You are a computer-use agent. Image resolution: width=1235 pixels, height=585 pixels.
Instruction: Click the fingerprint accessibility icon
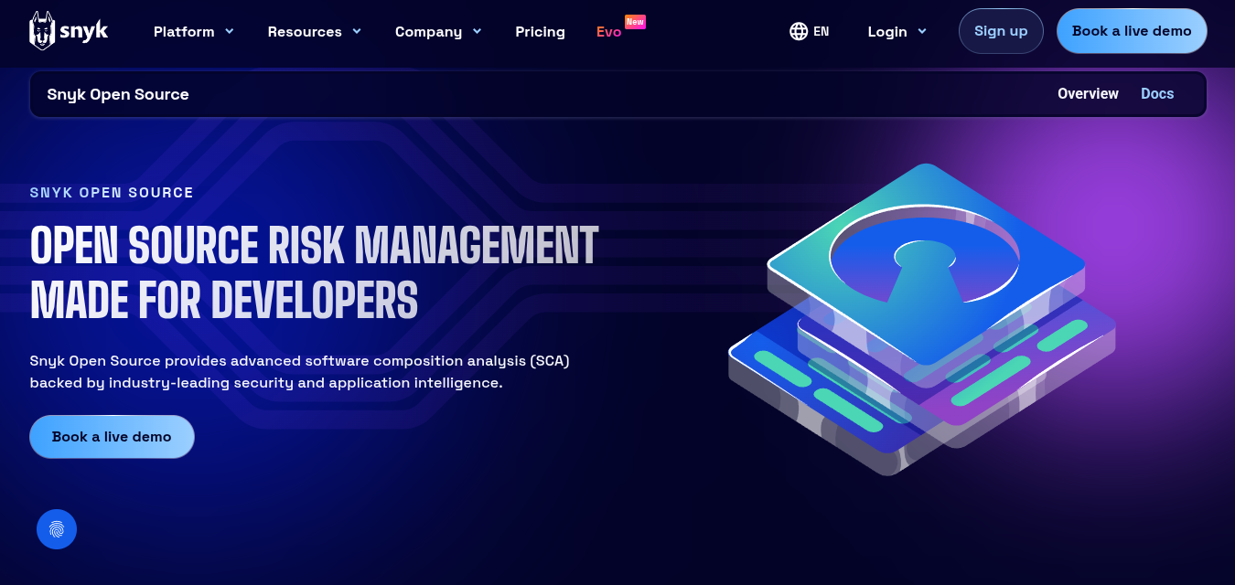(56, 528)
